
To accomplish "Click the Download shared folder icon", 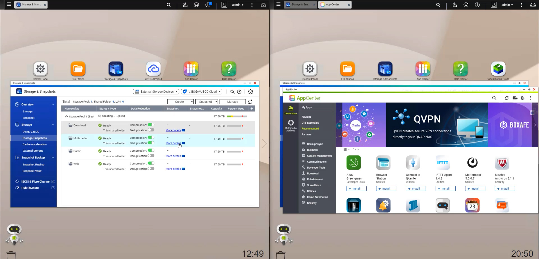I will (x=70, y=125).
